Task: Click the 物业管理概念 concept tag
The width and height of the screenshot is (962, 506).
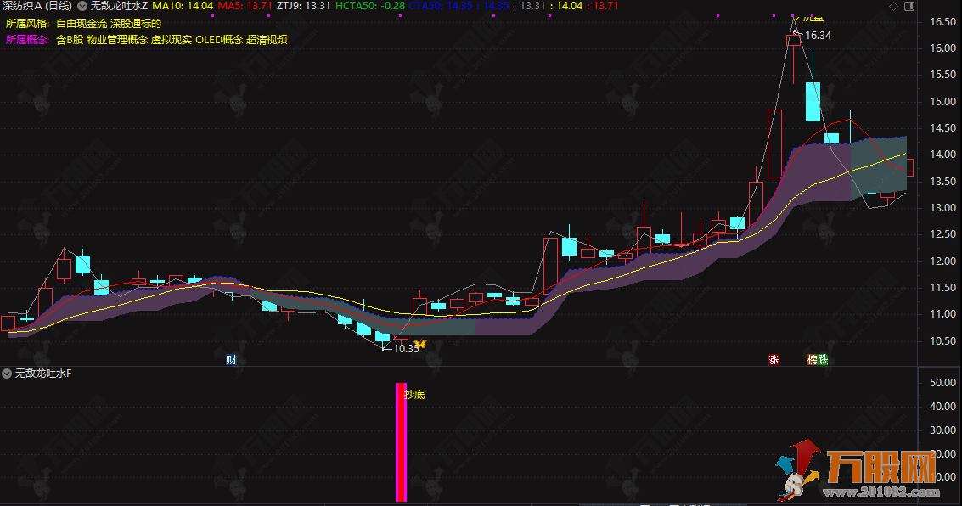Action: click(117, 39)
